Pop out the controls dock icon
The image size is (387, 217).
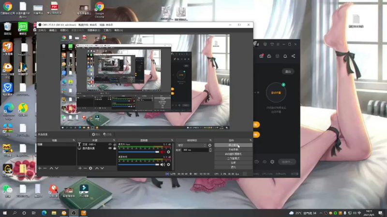pyautogui.click(x=251, y=140)
